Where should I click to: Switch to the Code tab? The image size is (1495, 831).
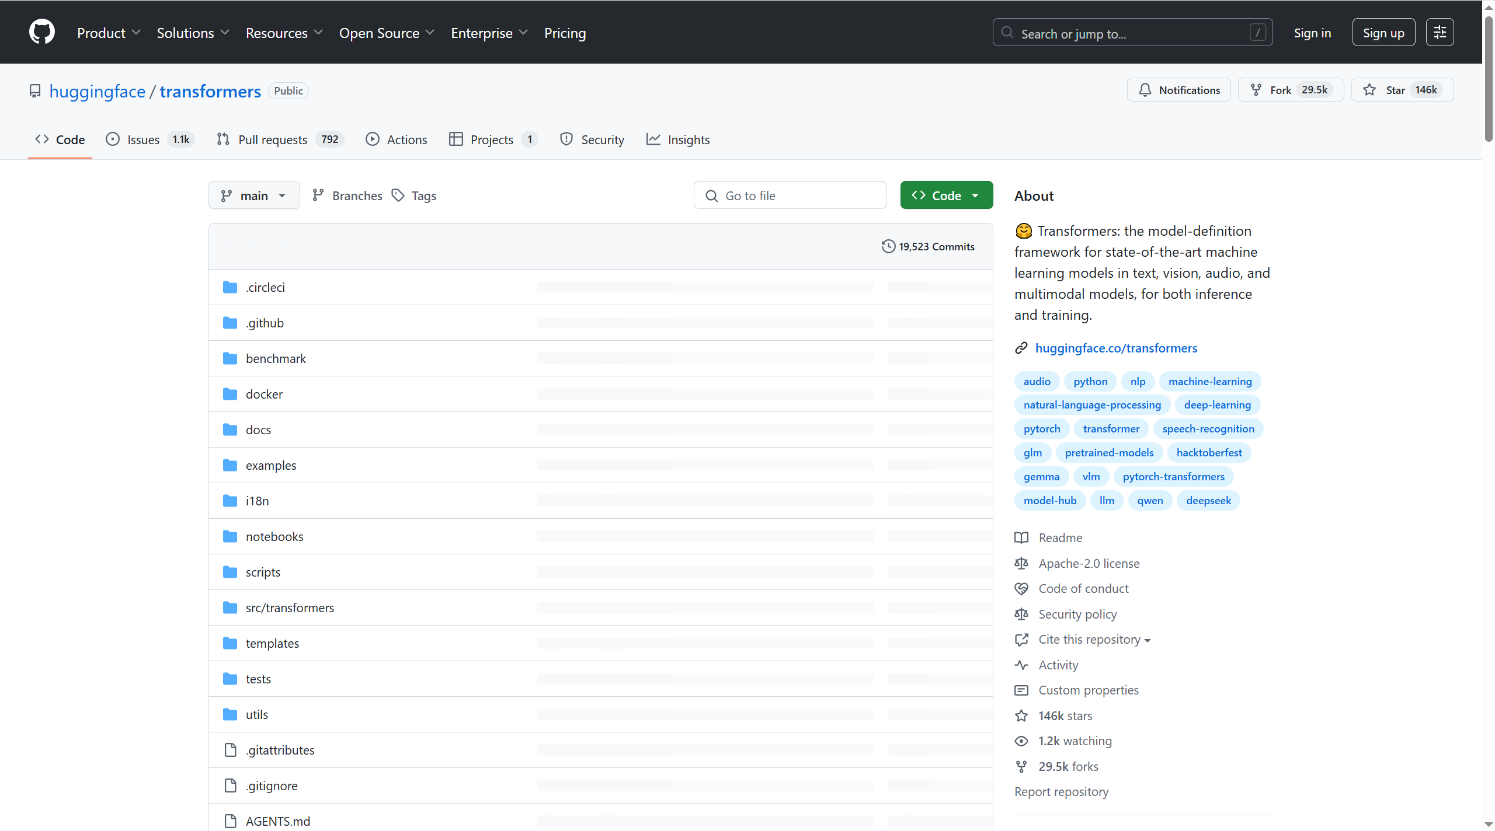click(60, 139)
